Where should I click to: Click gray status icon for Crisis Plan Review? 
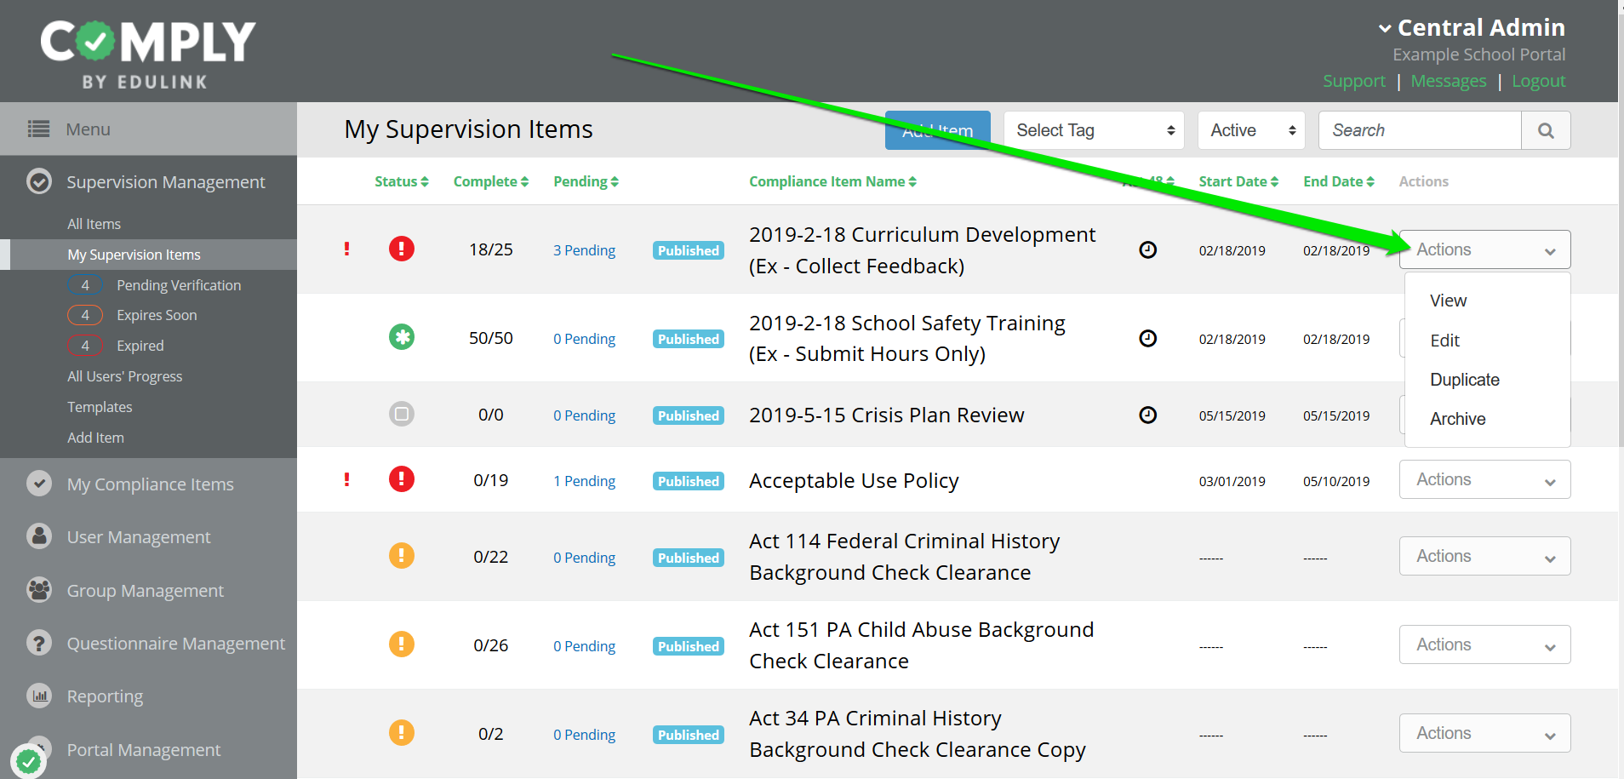point(402,414)
